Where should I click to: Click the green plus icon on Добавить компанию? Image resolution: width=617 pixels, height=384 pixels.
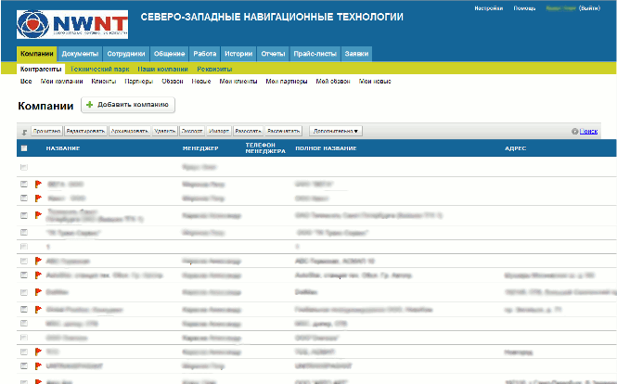pos(90,106)
